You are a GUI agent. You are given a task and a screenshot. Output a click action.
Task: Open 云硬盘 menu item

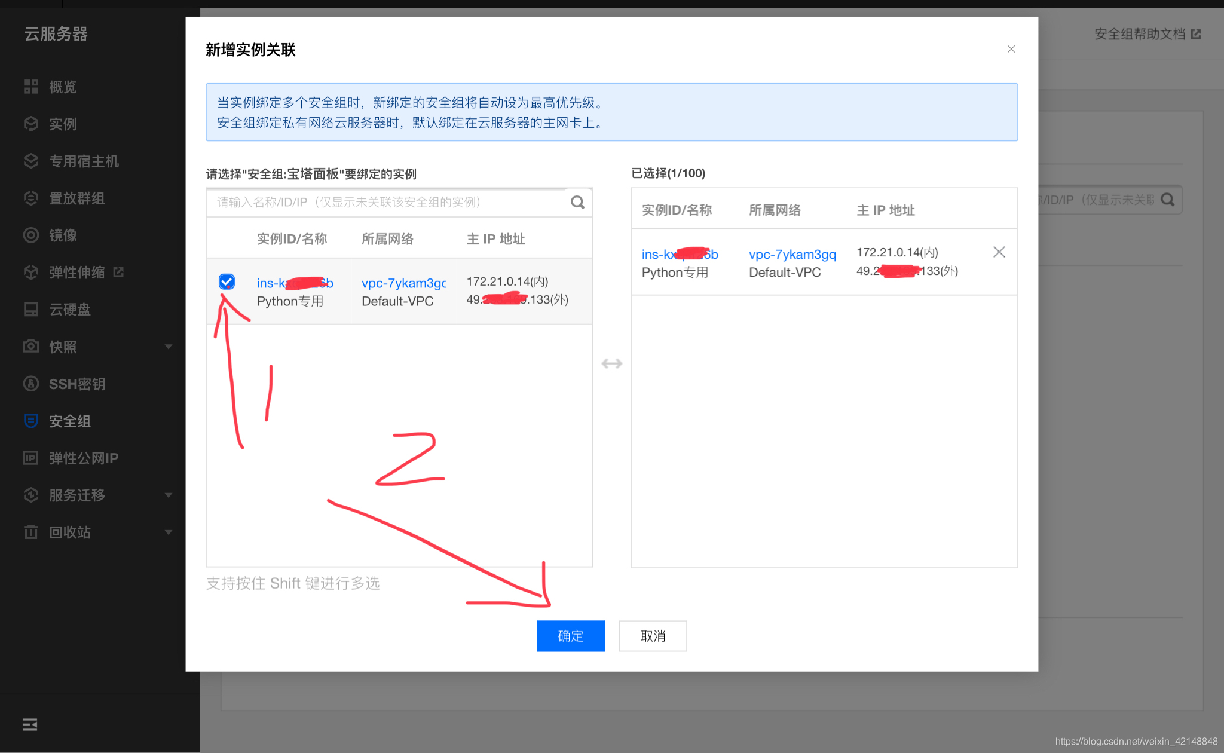click(x=70, y=309)
